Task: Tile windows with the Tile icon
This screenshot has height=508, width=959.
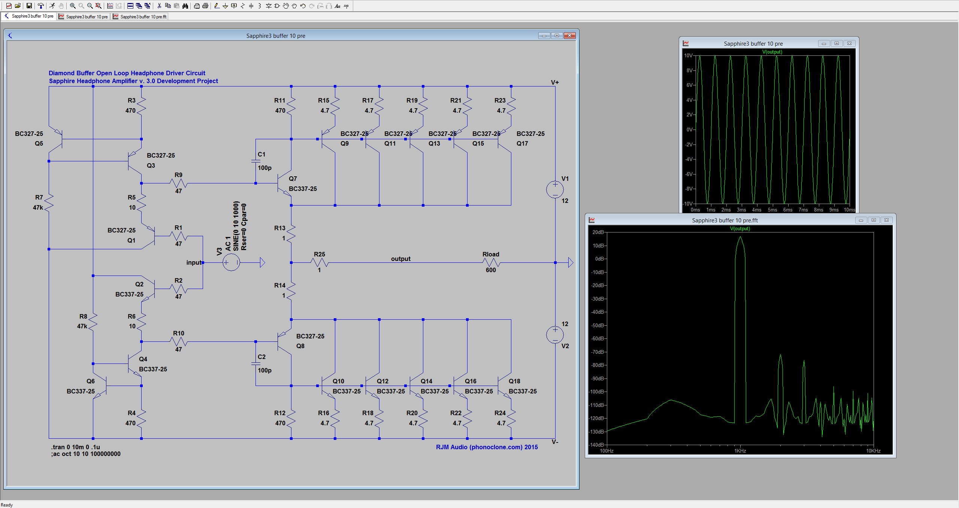Action: [x=130, y=6]
